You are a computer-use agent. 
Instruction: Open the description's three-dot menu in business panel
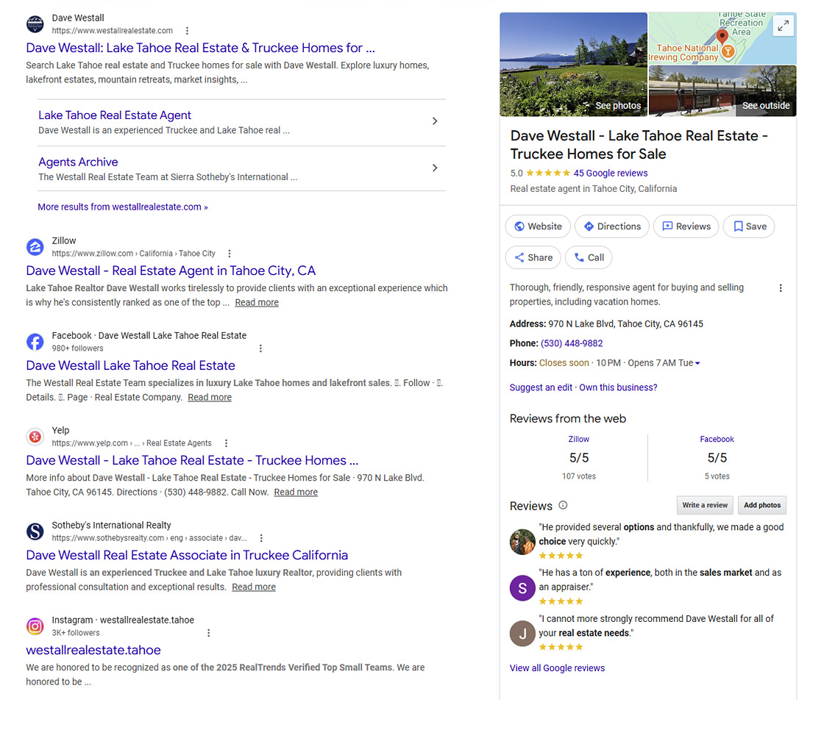781,288
